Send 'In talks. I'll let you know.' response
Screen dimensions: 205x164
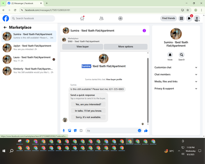[x=88, y=111]
